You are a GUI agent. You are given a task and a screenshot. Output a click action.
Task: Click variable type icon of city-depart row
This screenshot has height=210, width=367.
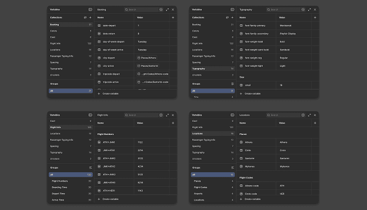pyautogui.click(x=99, y=58)
